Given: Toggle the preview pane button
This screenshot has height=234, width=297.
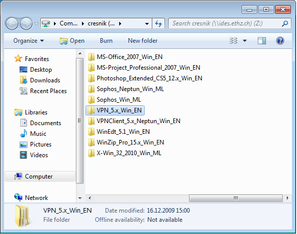Looking at the screenshot, I should (x=262, y=41).
